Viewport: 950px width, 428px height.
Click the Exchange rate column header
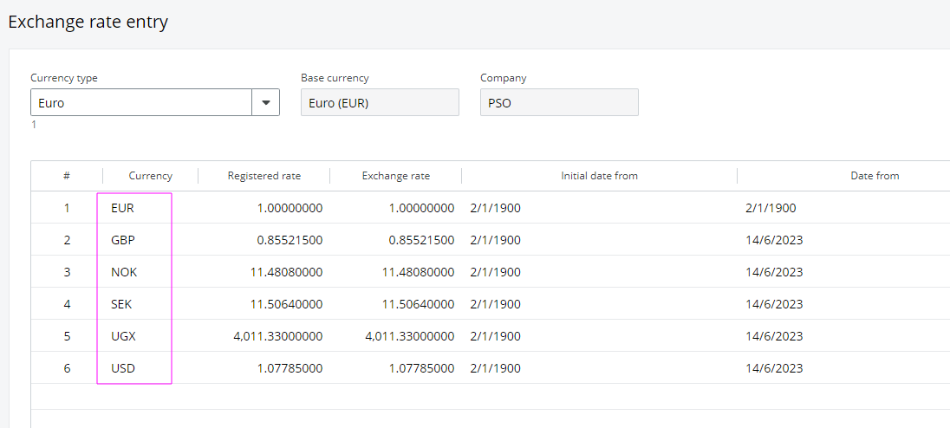point(395,176)
